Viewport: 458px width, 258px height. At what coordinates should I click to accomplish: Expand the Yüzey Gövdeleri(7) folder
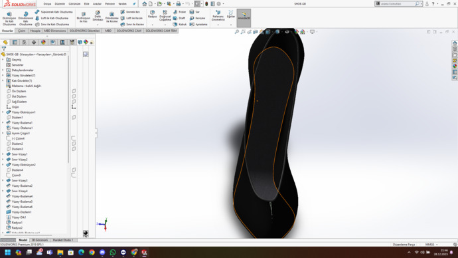click(3, 75)
